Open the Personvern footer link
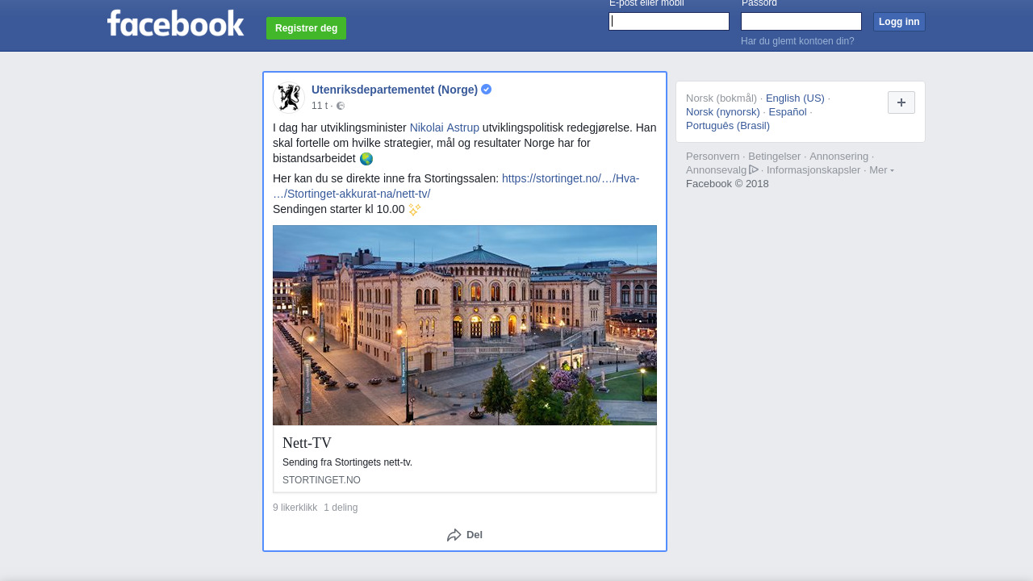 pyautogui.click(x=713, y=157)
